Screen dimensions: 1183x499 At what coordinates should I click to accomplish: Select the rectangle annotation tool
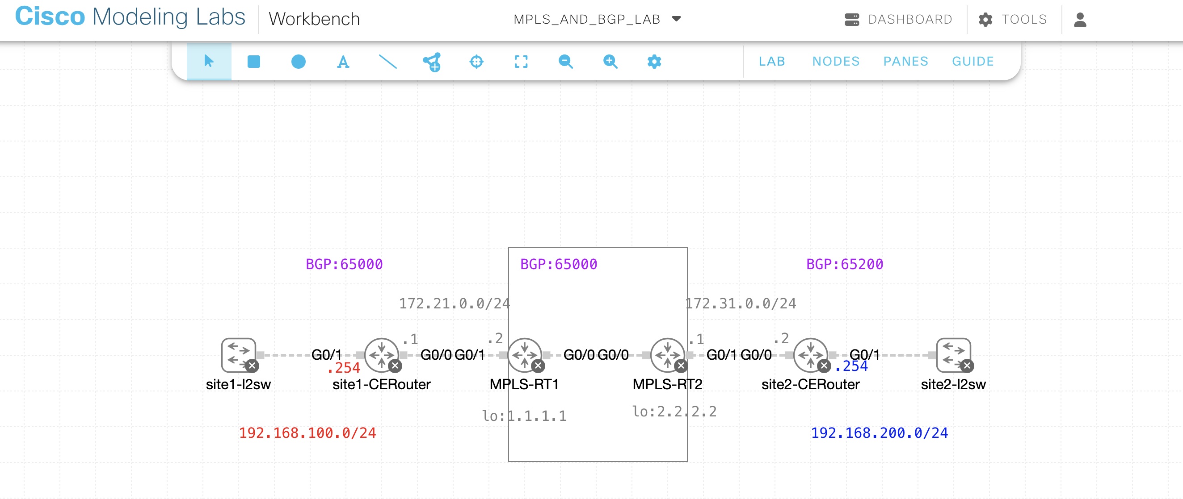pyautogui.click(x=253, y=62)
